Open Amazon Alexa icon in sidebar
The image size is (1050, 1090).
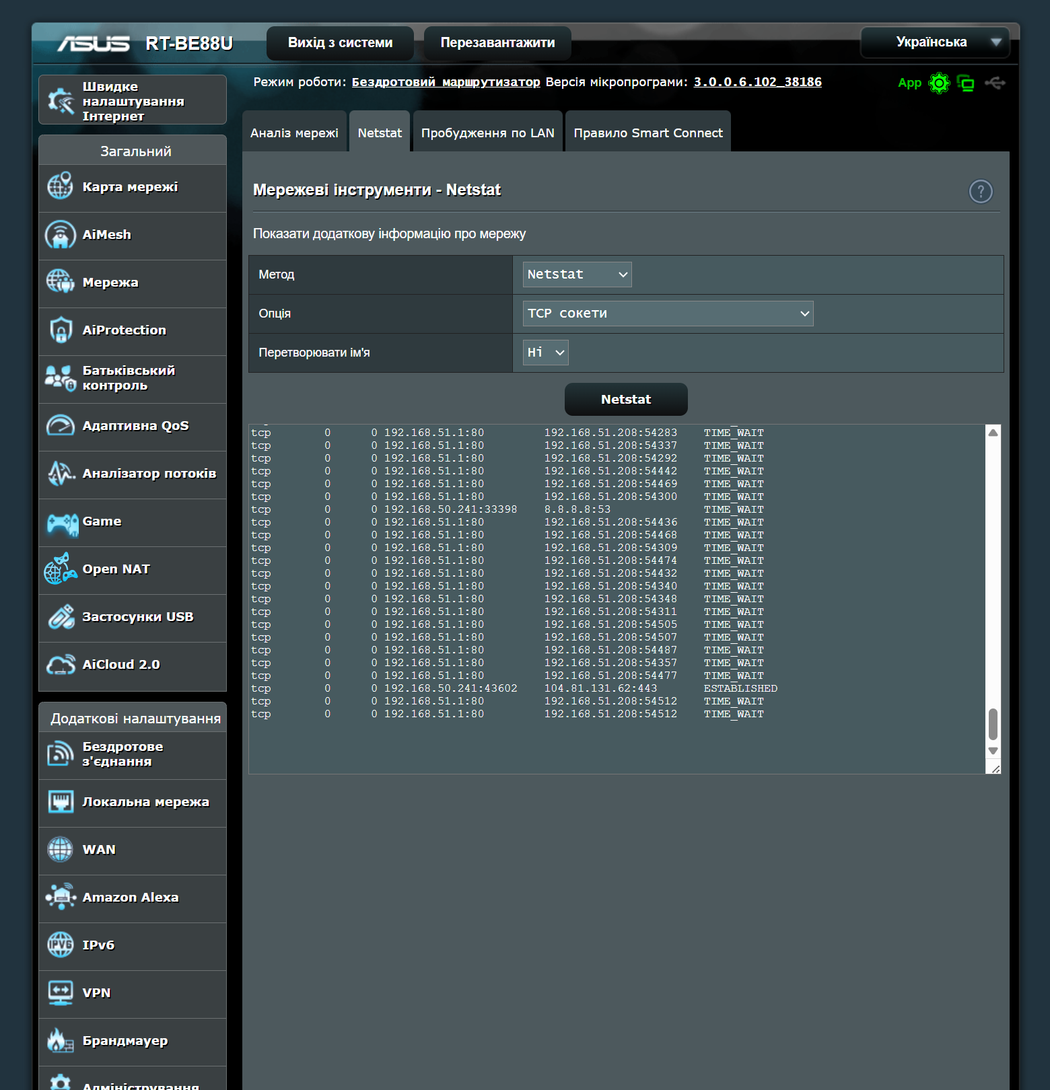(x=61, y=898)
